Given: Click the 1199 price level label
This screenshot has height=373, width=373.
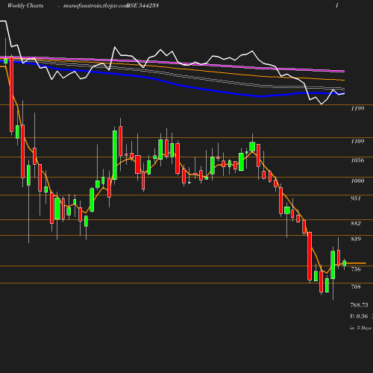Looking at the screenshot, I should click(357, 108).
